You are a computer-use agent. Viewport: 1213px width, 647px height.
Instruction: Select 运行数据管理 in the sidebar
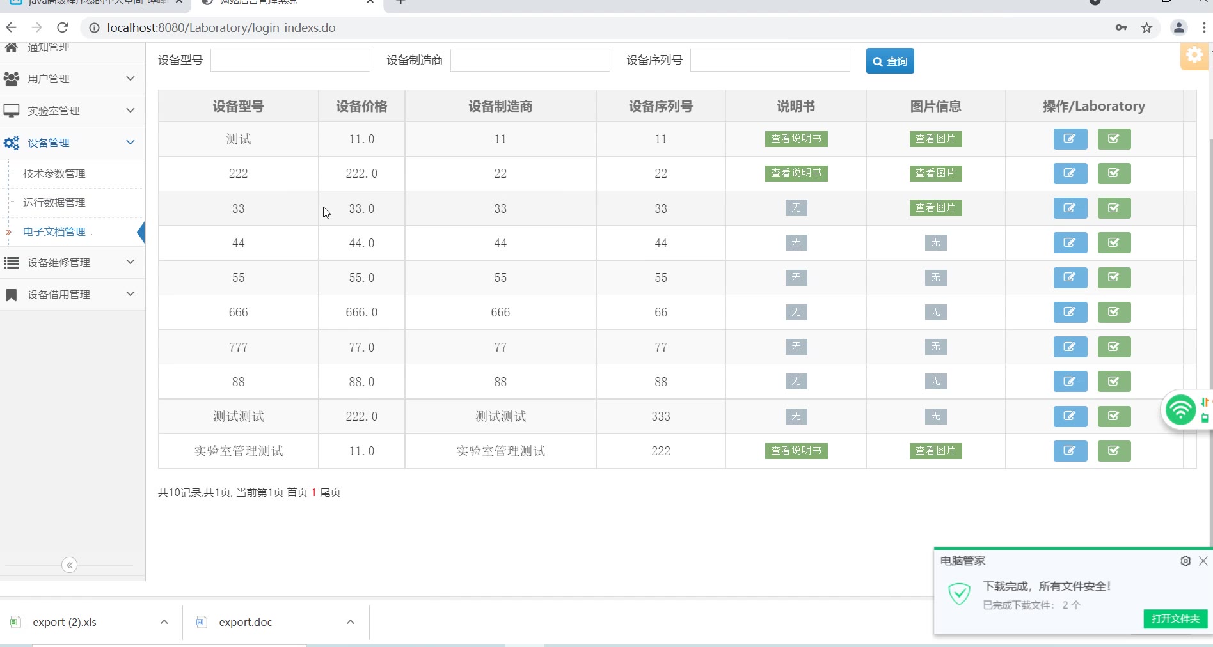coord(54,203)
